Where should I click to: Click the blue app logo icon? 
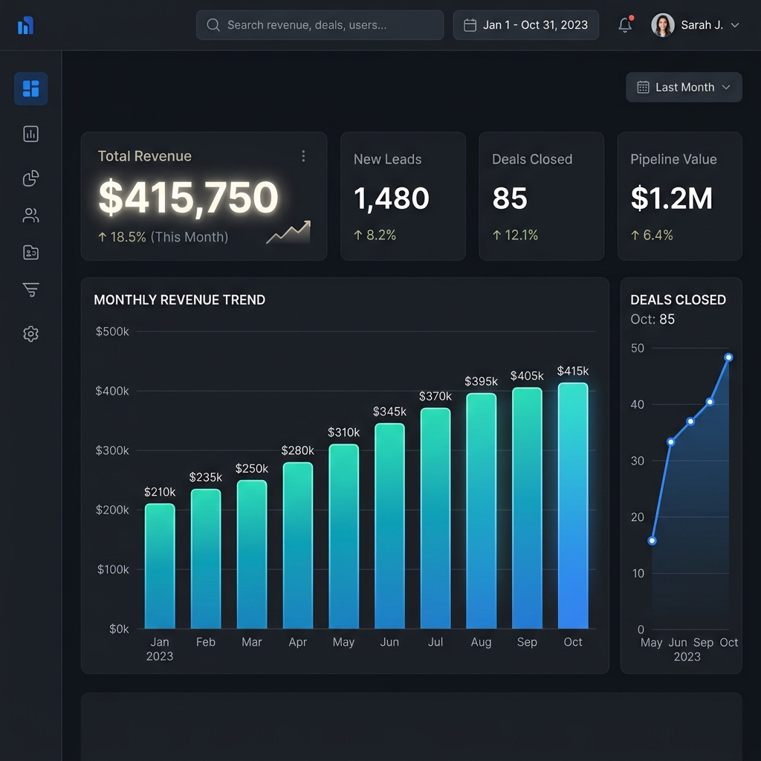click(26, 25)
